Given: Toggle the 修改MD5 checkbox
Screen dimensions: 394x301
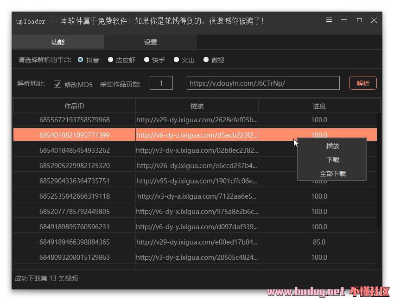Looking at the screenshot, I should (x=57, y=84).
